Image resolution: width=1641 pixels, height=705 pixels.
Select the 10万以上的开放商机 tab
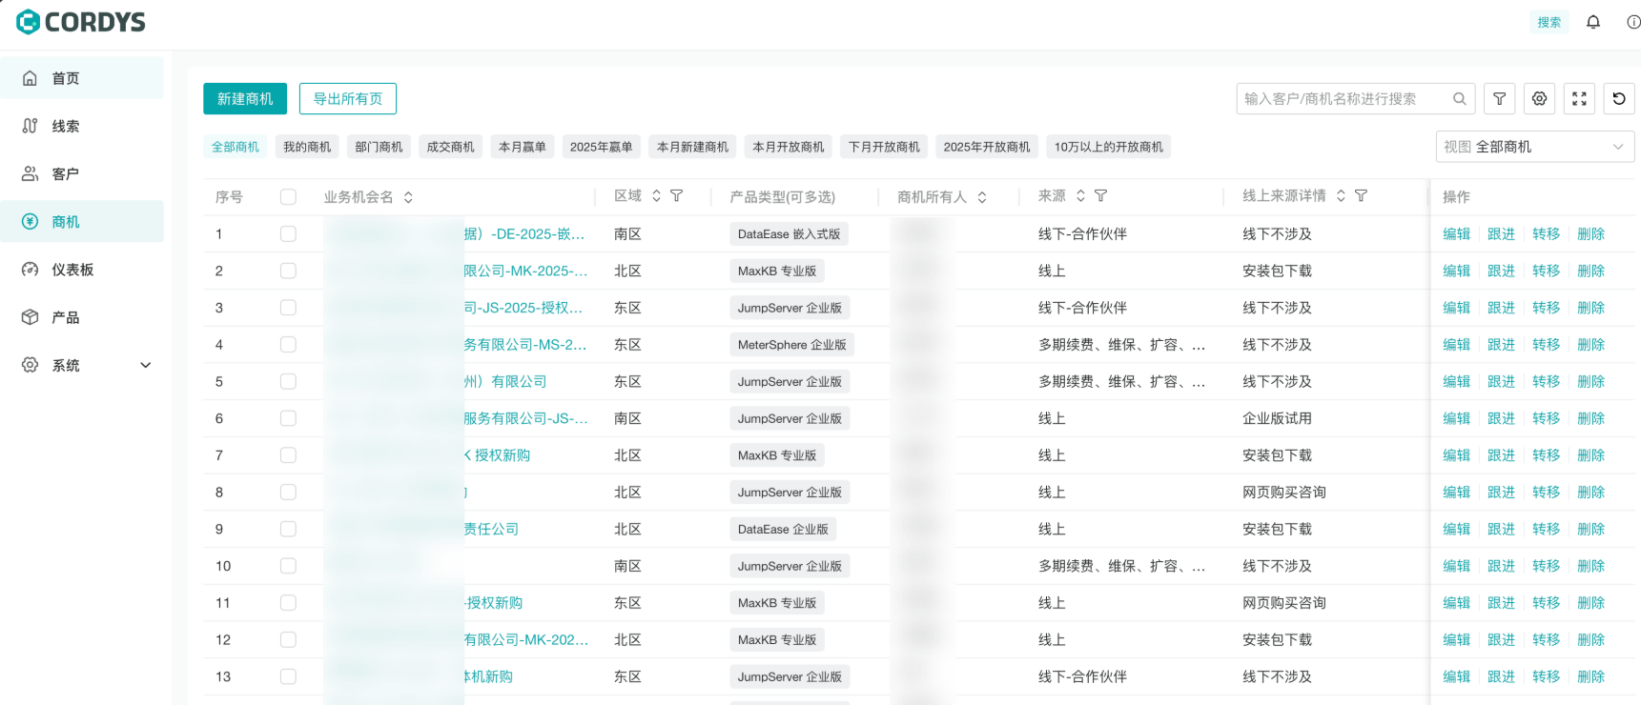click(x=1109, y=147)
